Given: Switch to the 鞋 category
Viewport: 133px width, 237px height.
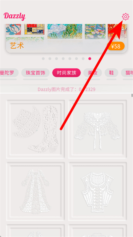Looking at the screenshot, I should 111,73.
